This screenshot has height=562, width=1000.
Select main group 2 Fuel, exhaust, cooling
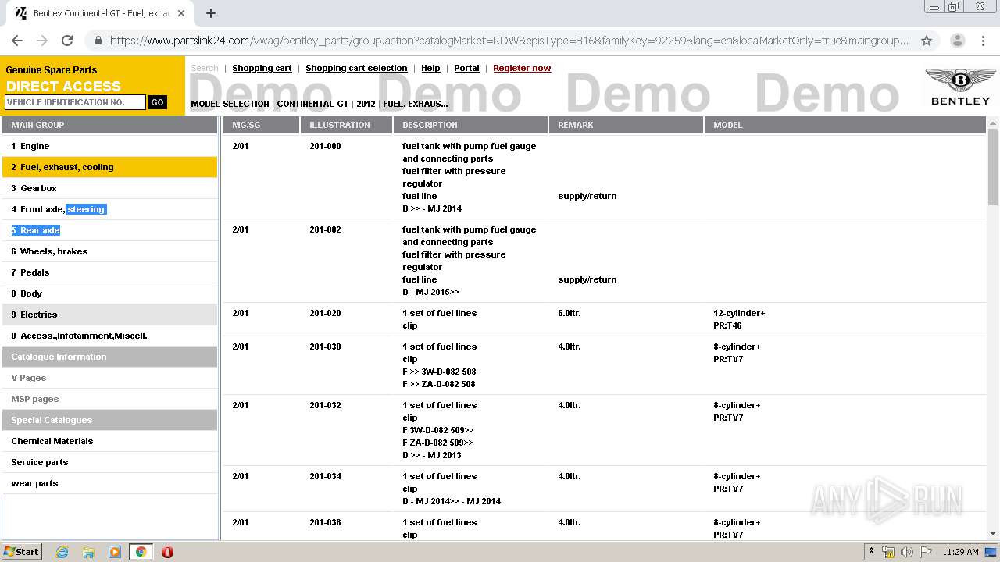click(x=109, y=167)
